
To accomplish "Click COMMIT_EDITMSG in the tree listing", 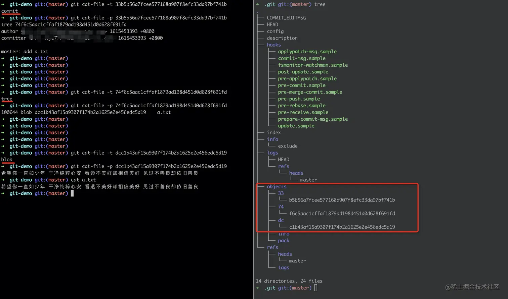I will pyautogui.click(x=286, y=18).
